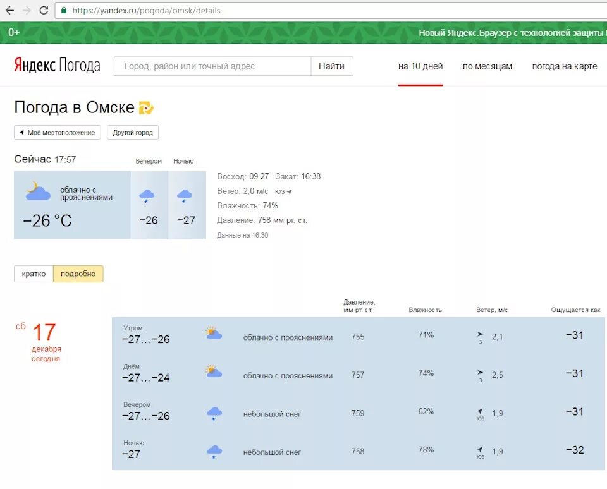
Task: Switch forecast view to кратко
Action: point(34,274)
